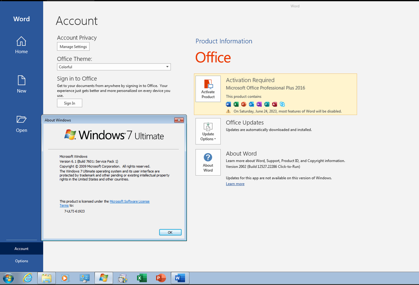This screenshot has height=285, width=419.
Task: Click the OneNote icon in product list
Action: [259, 104]
